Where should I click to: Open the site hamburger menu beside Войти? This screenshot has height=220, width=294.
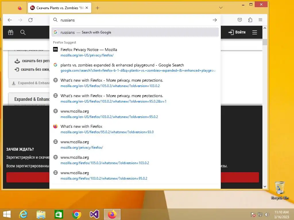point(255,32)
